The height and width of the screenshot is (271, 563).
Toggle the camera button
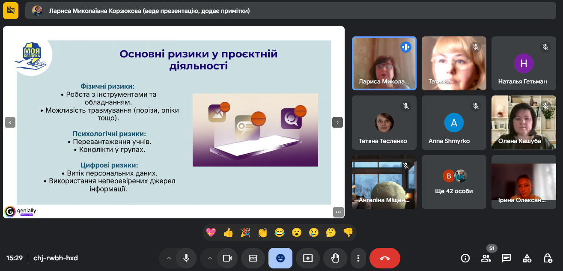click(x=227, y=258)
